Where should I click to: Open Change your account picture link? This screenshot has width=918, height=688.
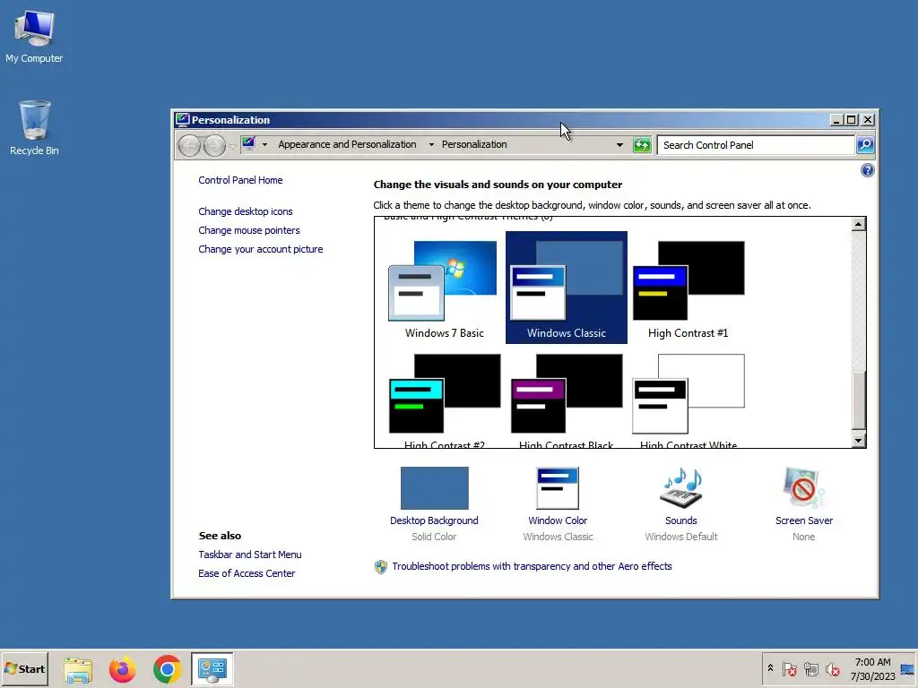click(x=261, y=249)
